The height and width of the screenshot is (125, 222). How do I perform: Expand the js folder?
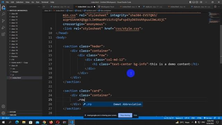(x=13, y=75)
